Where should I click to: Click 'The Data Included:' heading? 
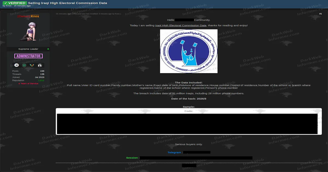189,82
